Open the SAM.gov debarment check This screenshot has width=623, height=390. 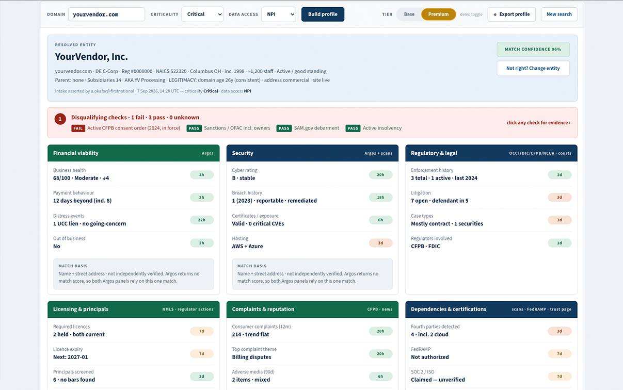tap(308, 128)
